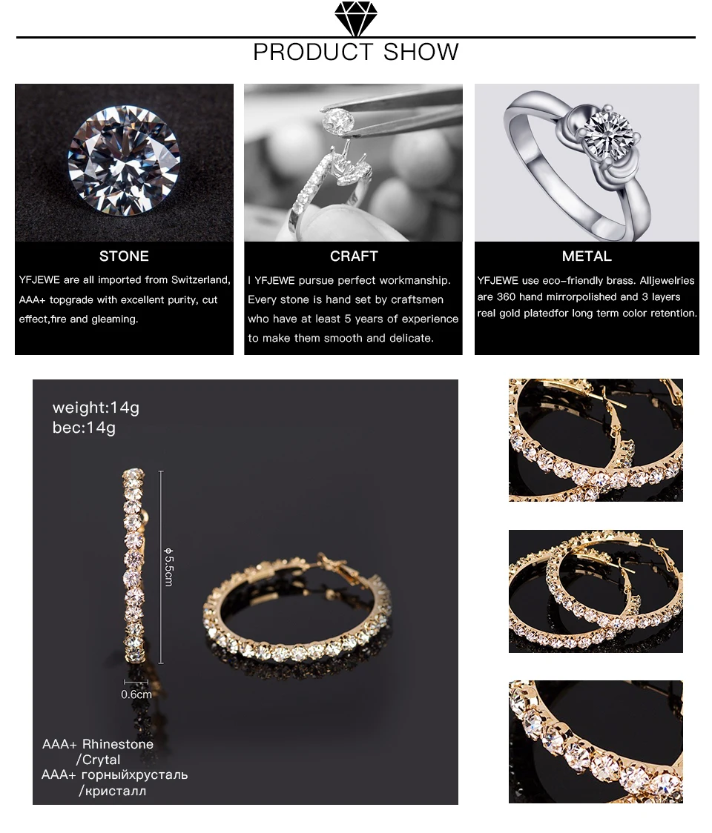
Task: Click the 0.6cm width measurement label
Action: coord(136,694)
